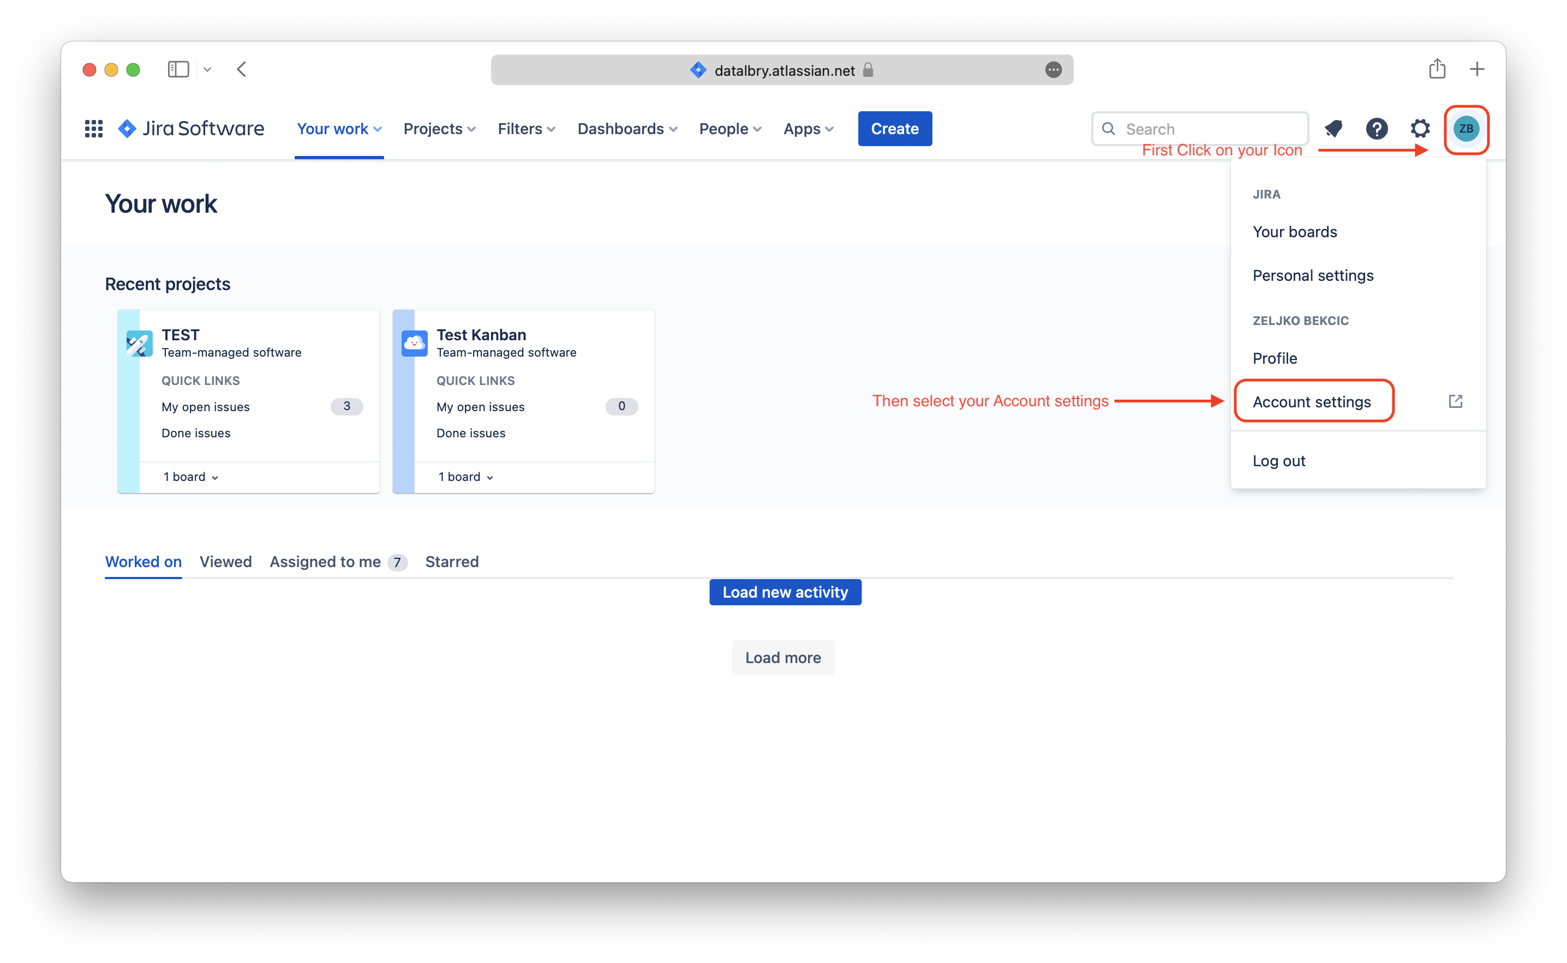Switch to the Assigned to me tab
The height and width of the screenshot is (963, 1567).
[x=326, y=562]
